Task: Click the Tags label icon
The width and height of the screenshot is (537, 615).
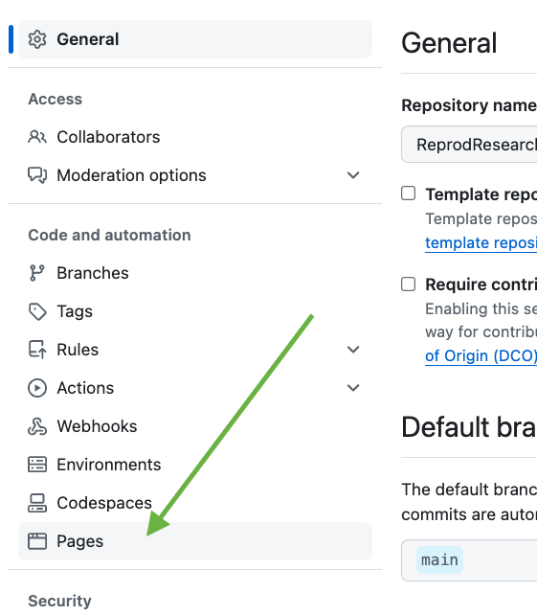Action: (x=37, y=311)
